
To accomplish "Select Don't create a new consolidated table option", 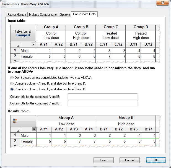I will (x=12, y=78).
